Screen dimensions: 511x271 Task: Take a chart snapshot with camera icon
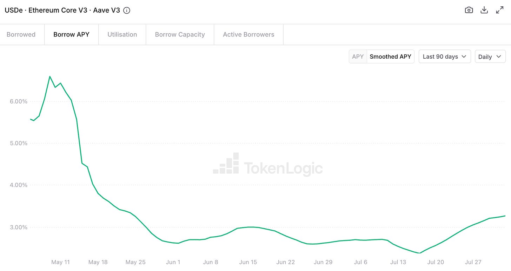click(469, 10)
